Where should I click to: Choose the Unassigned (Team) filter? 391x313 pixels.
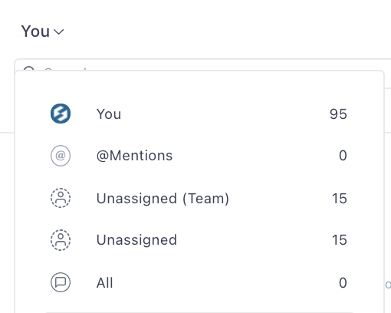[x=199, y=198]
